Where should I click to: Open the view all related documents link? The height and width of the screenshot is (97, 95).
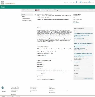click(88, 79)
